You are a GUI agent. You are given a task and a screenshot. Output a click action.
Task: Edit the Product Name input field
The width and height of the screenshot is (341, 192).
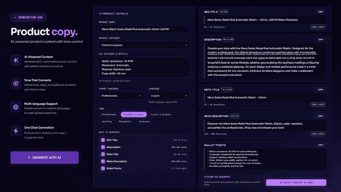144,29
